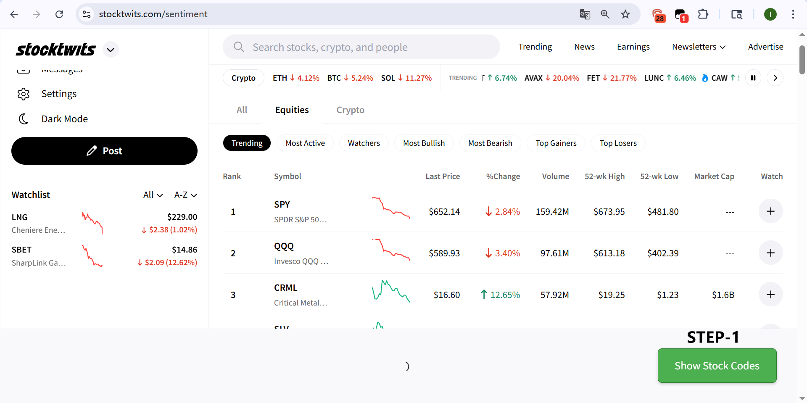Click the Advertise link
Image resolution: width=807 pixels, height=403 pixels.
765,47
